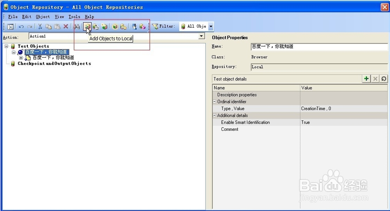Open the Help menu

(89, 17)
